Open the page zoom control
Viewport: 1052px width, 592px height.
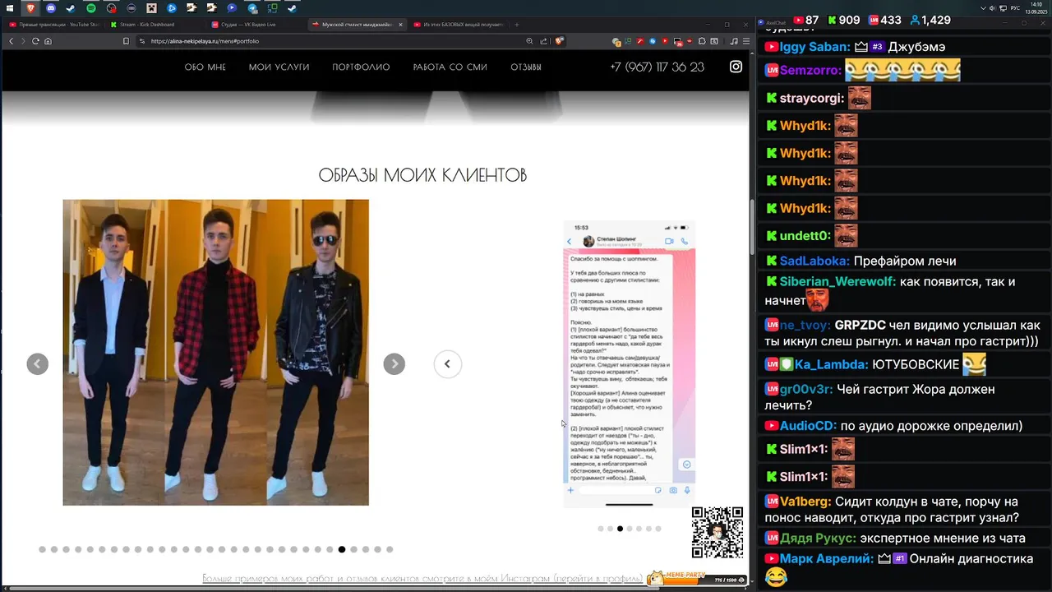click(529, 41)
